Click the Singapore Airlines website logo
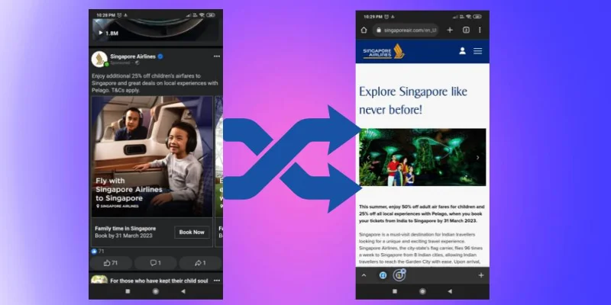This screenshot has height=305, width=611. (x=384, y=51)
